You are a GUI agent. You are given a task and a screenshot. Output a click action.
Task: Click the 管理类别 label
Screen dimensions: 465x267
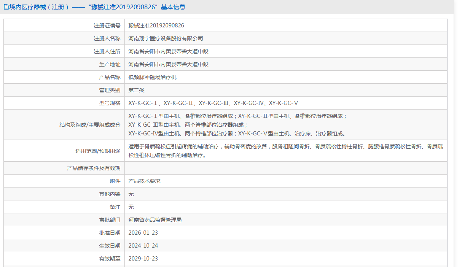(110, 90)
